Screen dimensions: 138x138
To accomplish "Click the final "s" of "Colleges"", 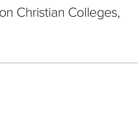I will [115, 13].
